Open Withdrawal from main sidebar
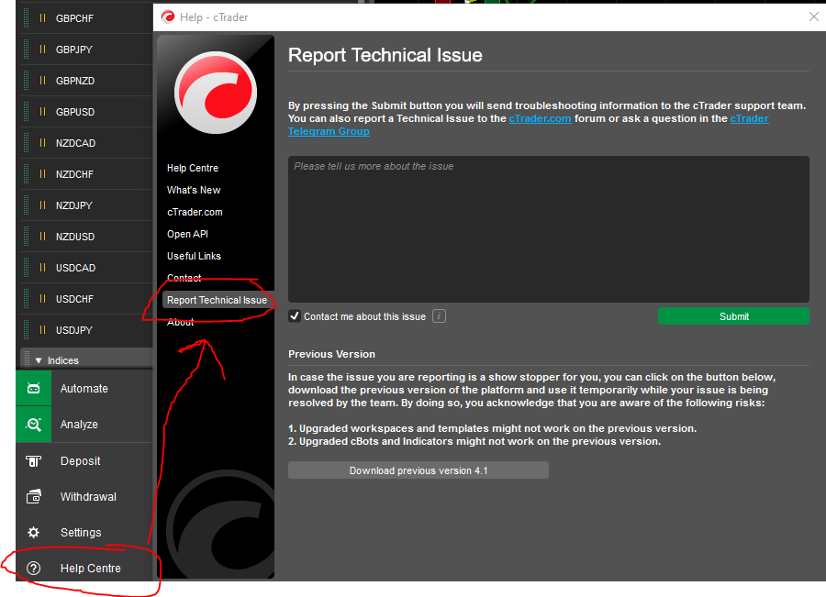 [x=84, y=496]
